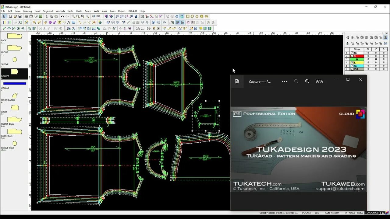Click the printer icon
Viewport: 390px width, 219px height.
point(26,16)
